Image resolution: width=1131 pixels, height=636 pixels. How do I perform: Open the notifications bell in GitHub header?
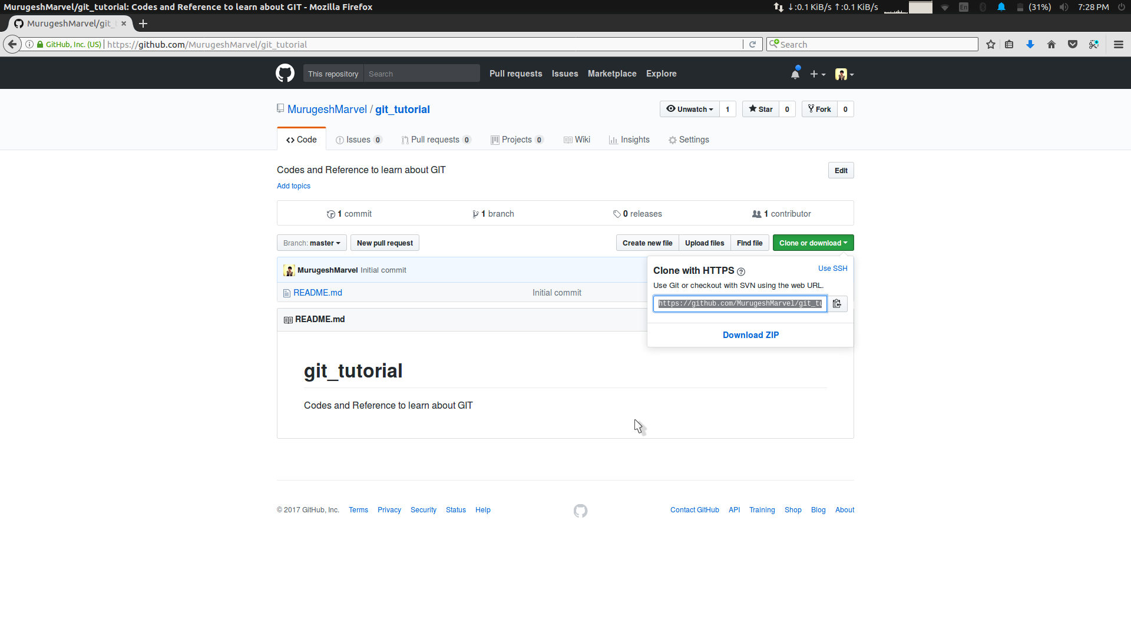pyautogui.click(x=795, y=74)
